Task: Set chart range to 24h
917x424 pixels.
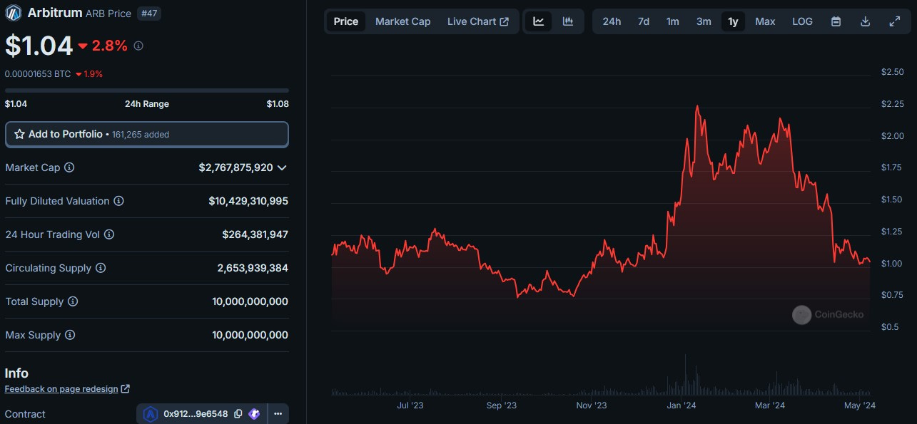Action: (612, 21)
